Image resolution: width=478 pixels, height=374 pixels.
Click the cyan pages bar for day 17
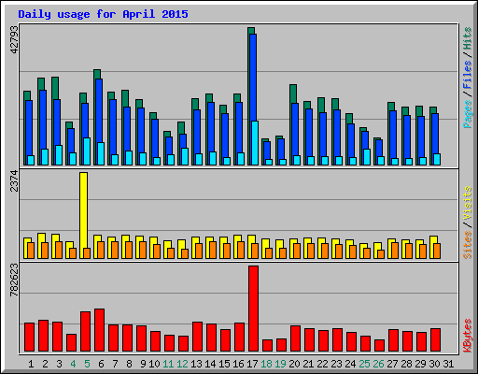point(255,143)
